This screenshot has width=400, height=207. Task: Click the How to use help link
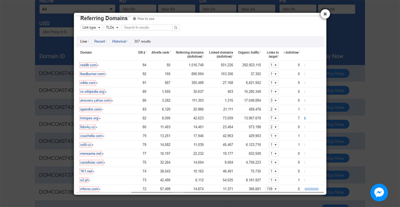tap(144, 19)
